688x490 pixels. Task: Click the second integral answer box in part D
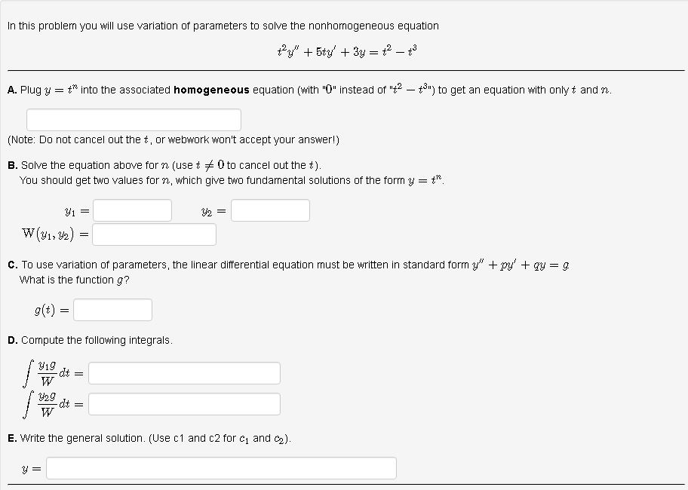click(184, 404)
